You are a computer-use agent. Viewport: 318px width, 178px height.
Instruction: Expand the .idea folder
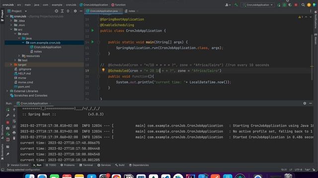tap(11, 21)
